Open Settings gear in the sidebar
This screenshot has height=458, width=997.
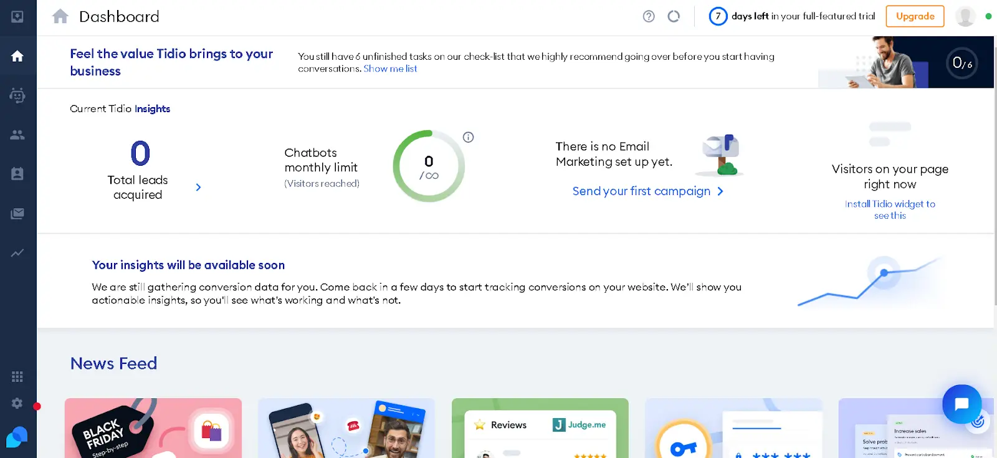(17, 403)
